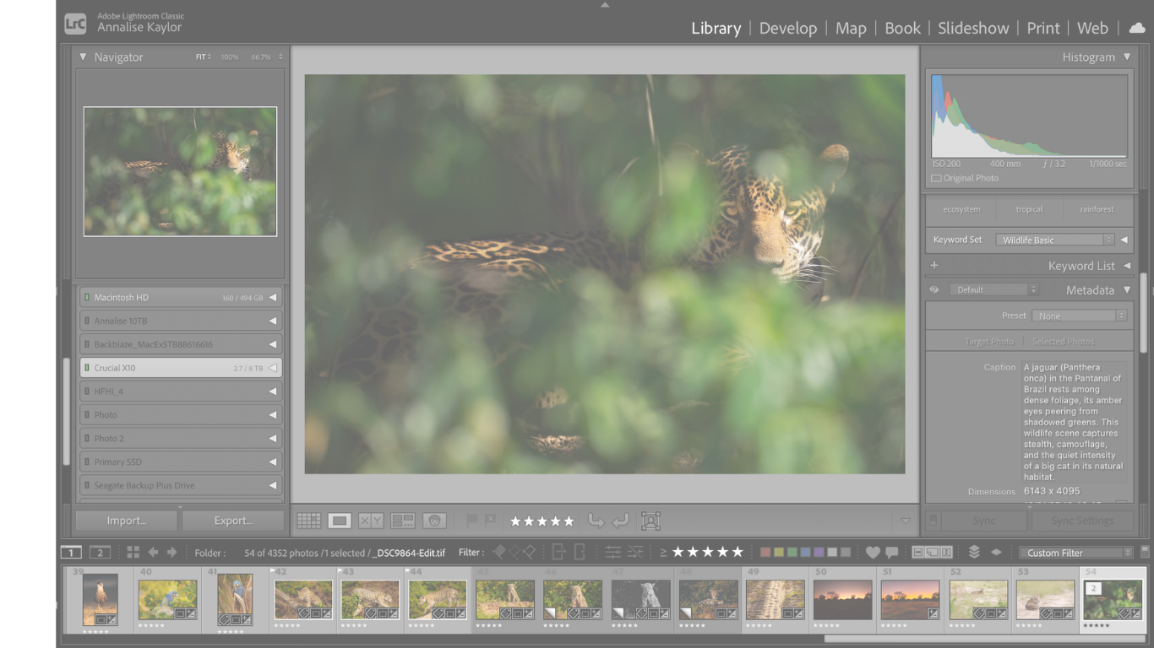Collapse the Navigator panel

(82, 57)
